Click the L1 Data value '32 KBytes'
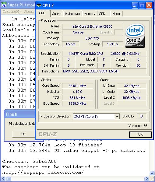The width and height of the screenshot is (155, 182). pyautogui.click(x=132, y=86)
